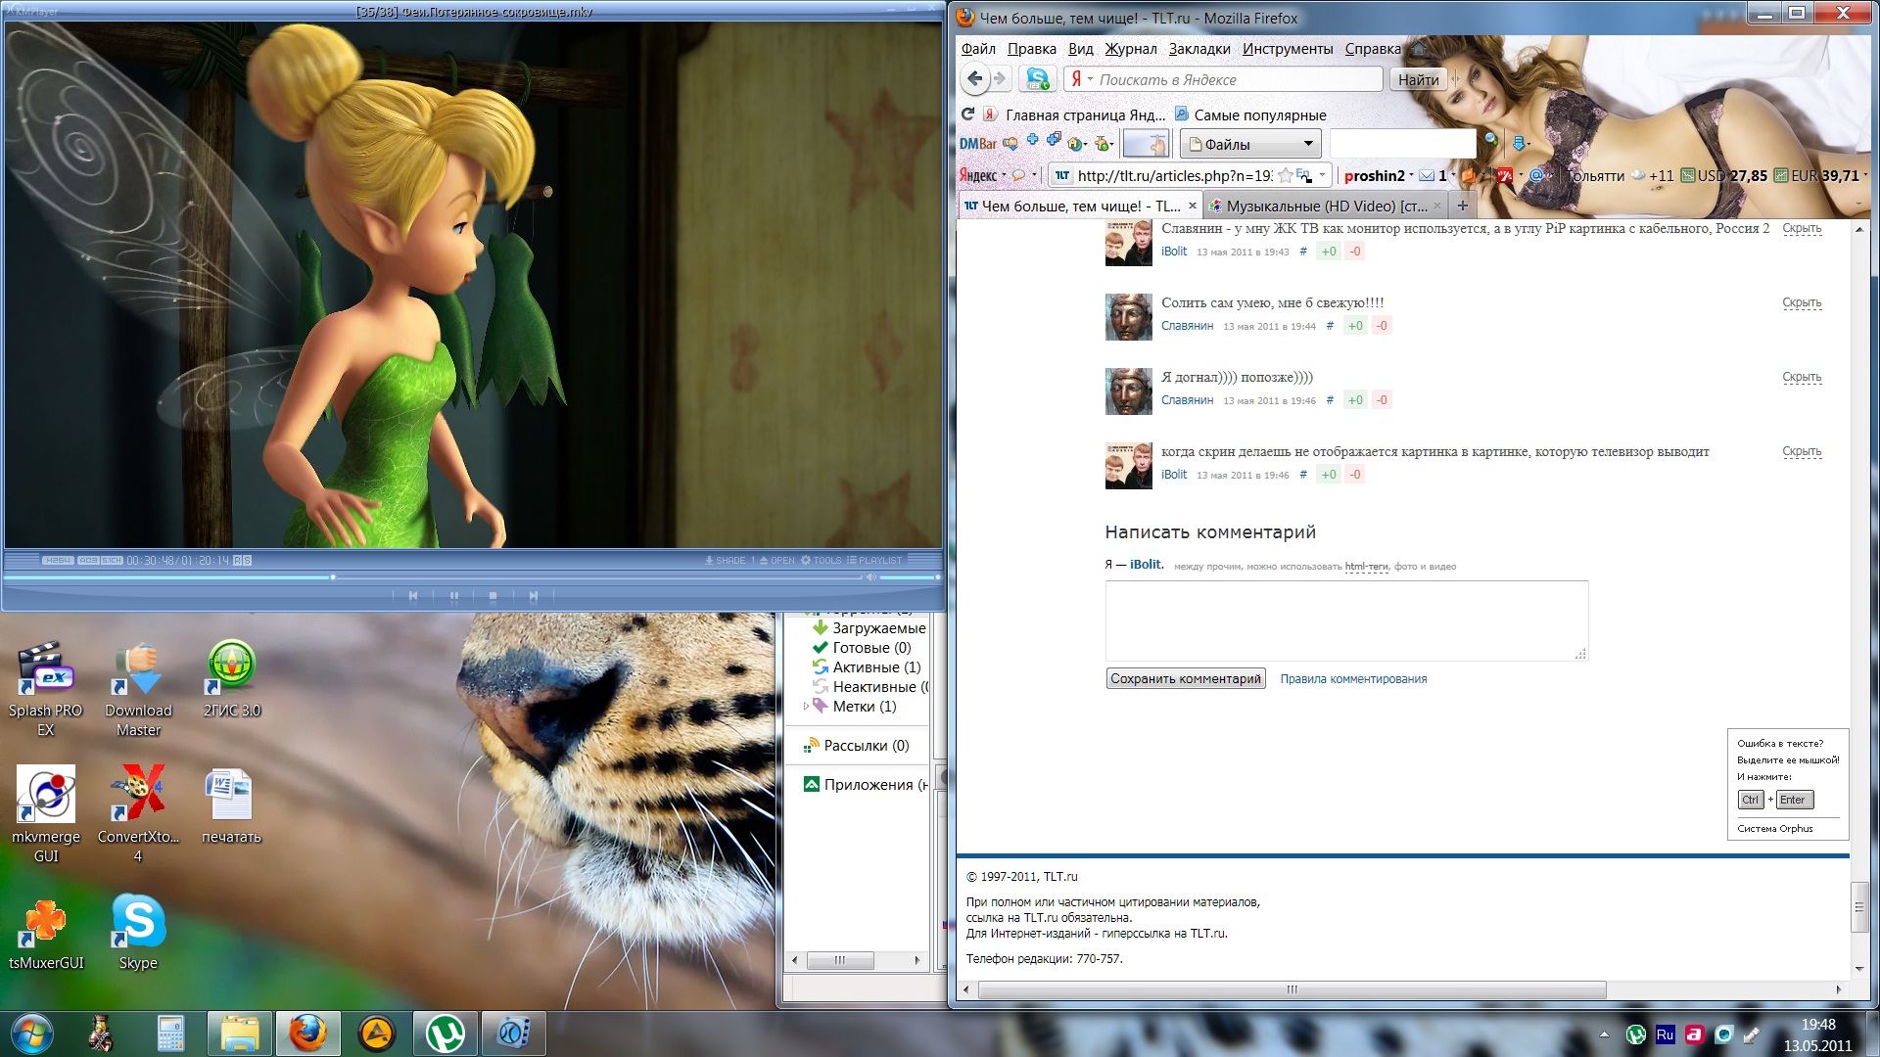1880x1057 pixels.
Task: Stop playback in KMPlayer
Action: [493, 596]
